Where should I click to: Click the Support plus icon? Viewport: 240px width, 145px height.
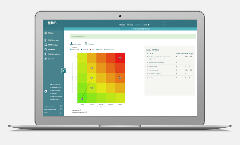click(45, 59)
